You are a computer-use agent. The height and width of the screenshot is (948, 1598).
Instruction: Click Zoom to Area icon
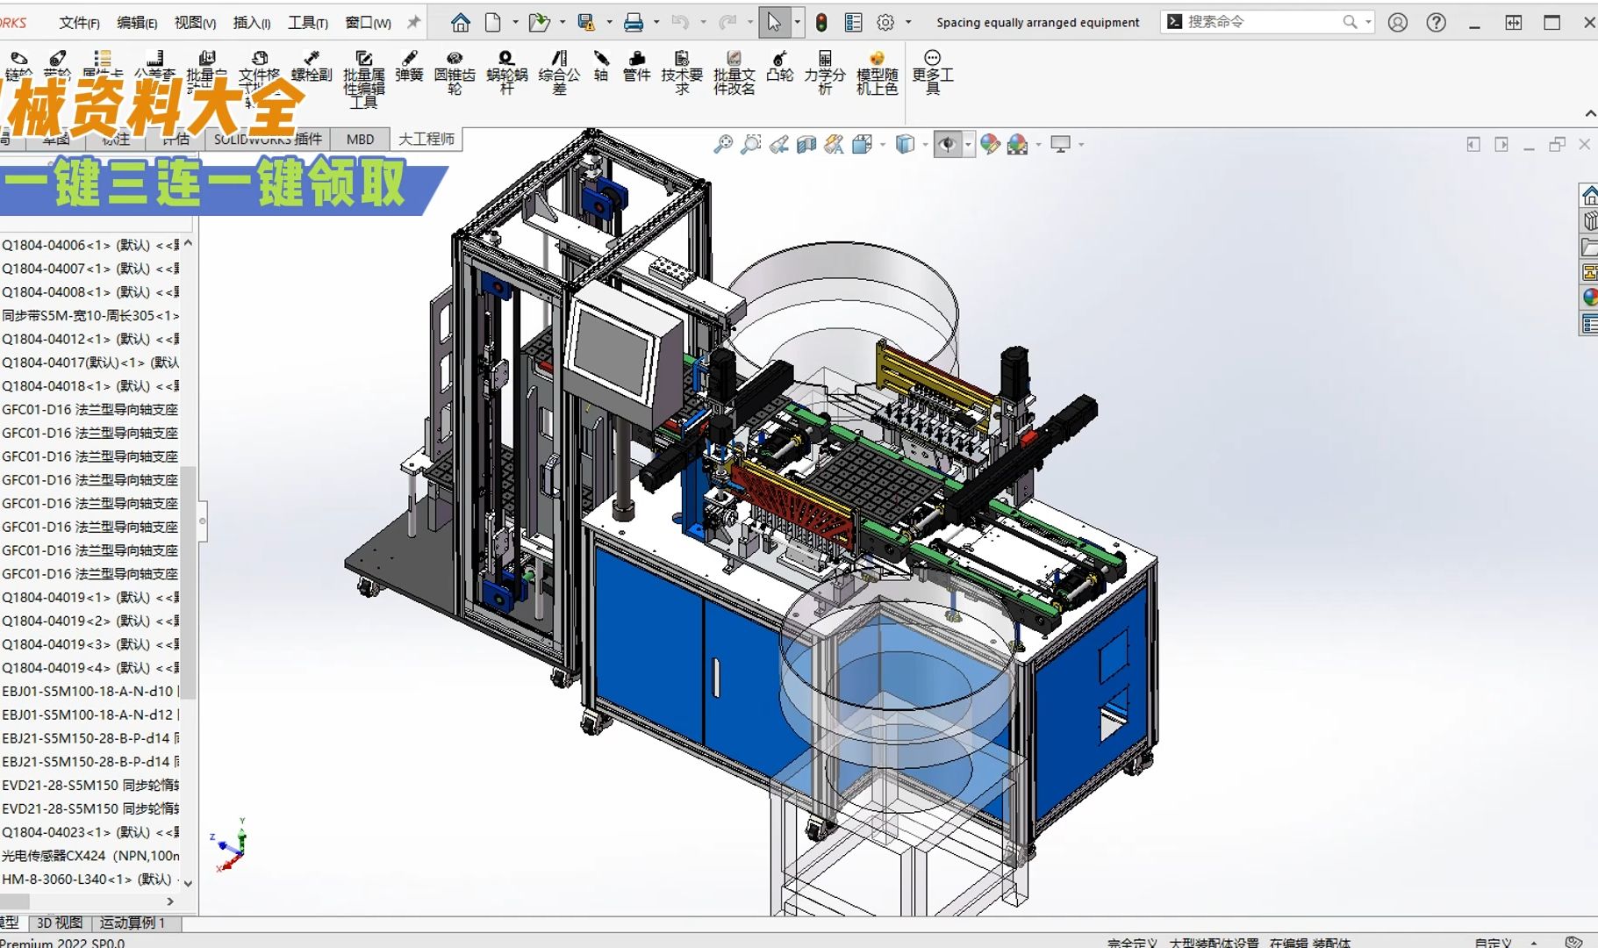click(x=751, y=144)
